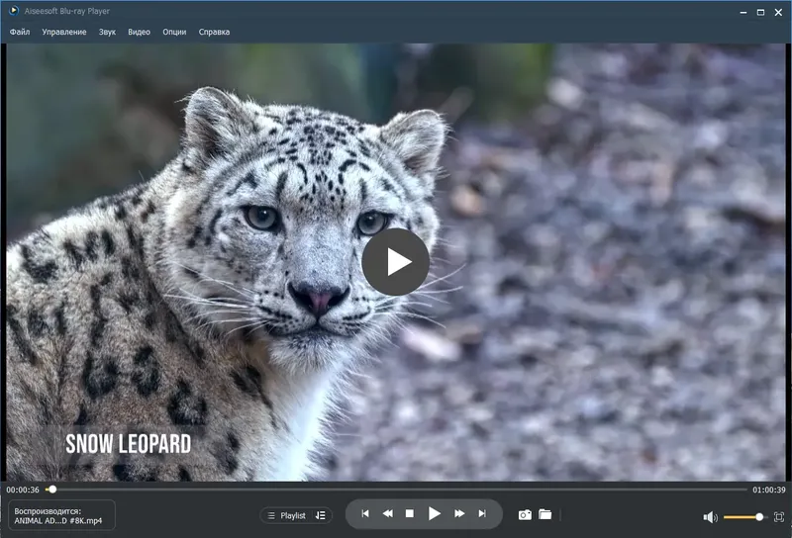Open the Справка menu
Viewport: 792px width, 538px height.
point(214,32)
